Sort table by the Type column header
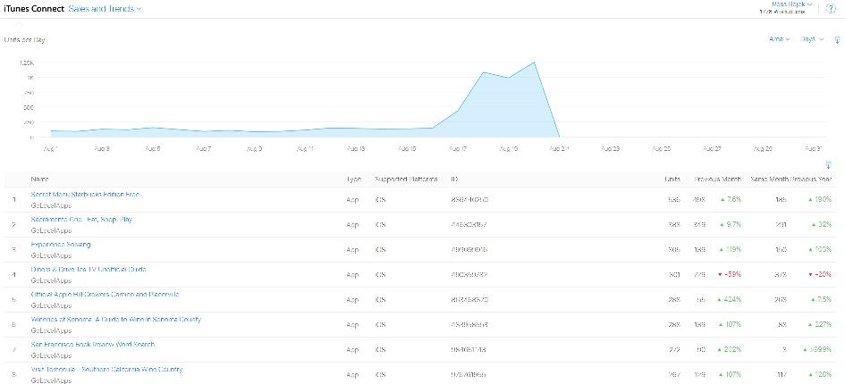845x384 pixels. tap(354, 179)
